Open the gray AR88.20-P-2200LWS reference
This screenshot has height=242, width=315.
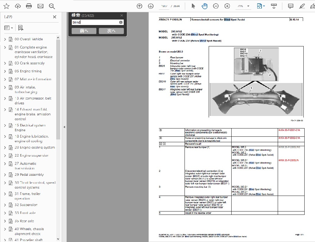click(289, 147)
